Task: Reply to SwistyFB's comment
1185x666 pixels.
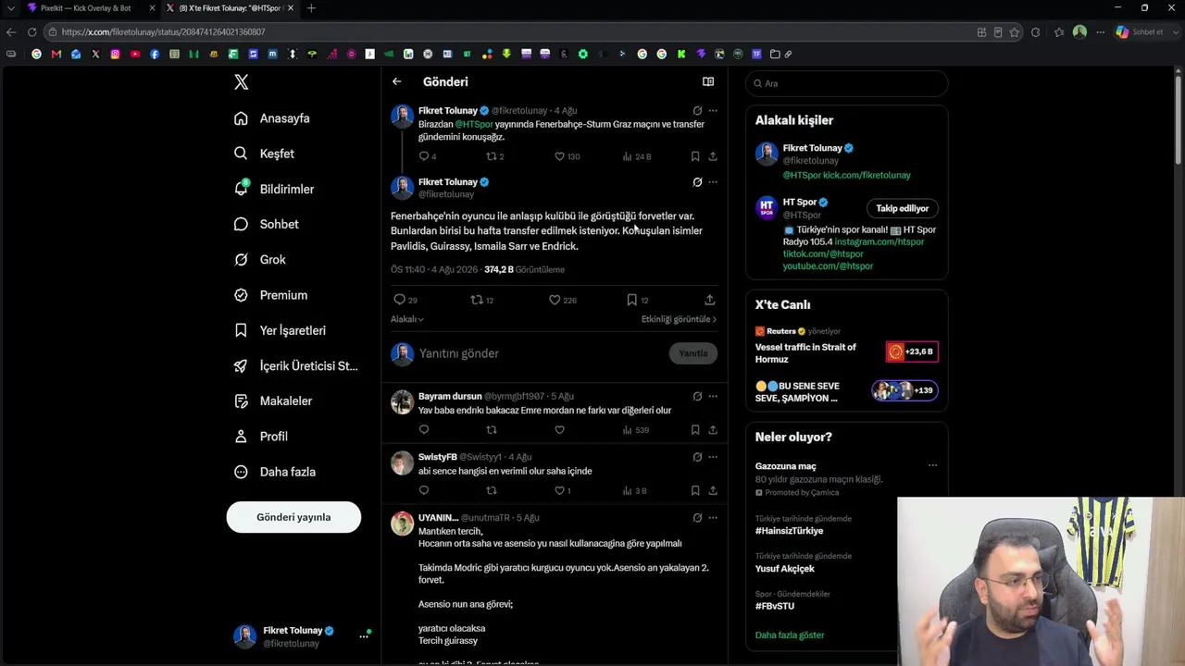Action: click(424, 490)
